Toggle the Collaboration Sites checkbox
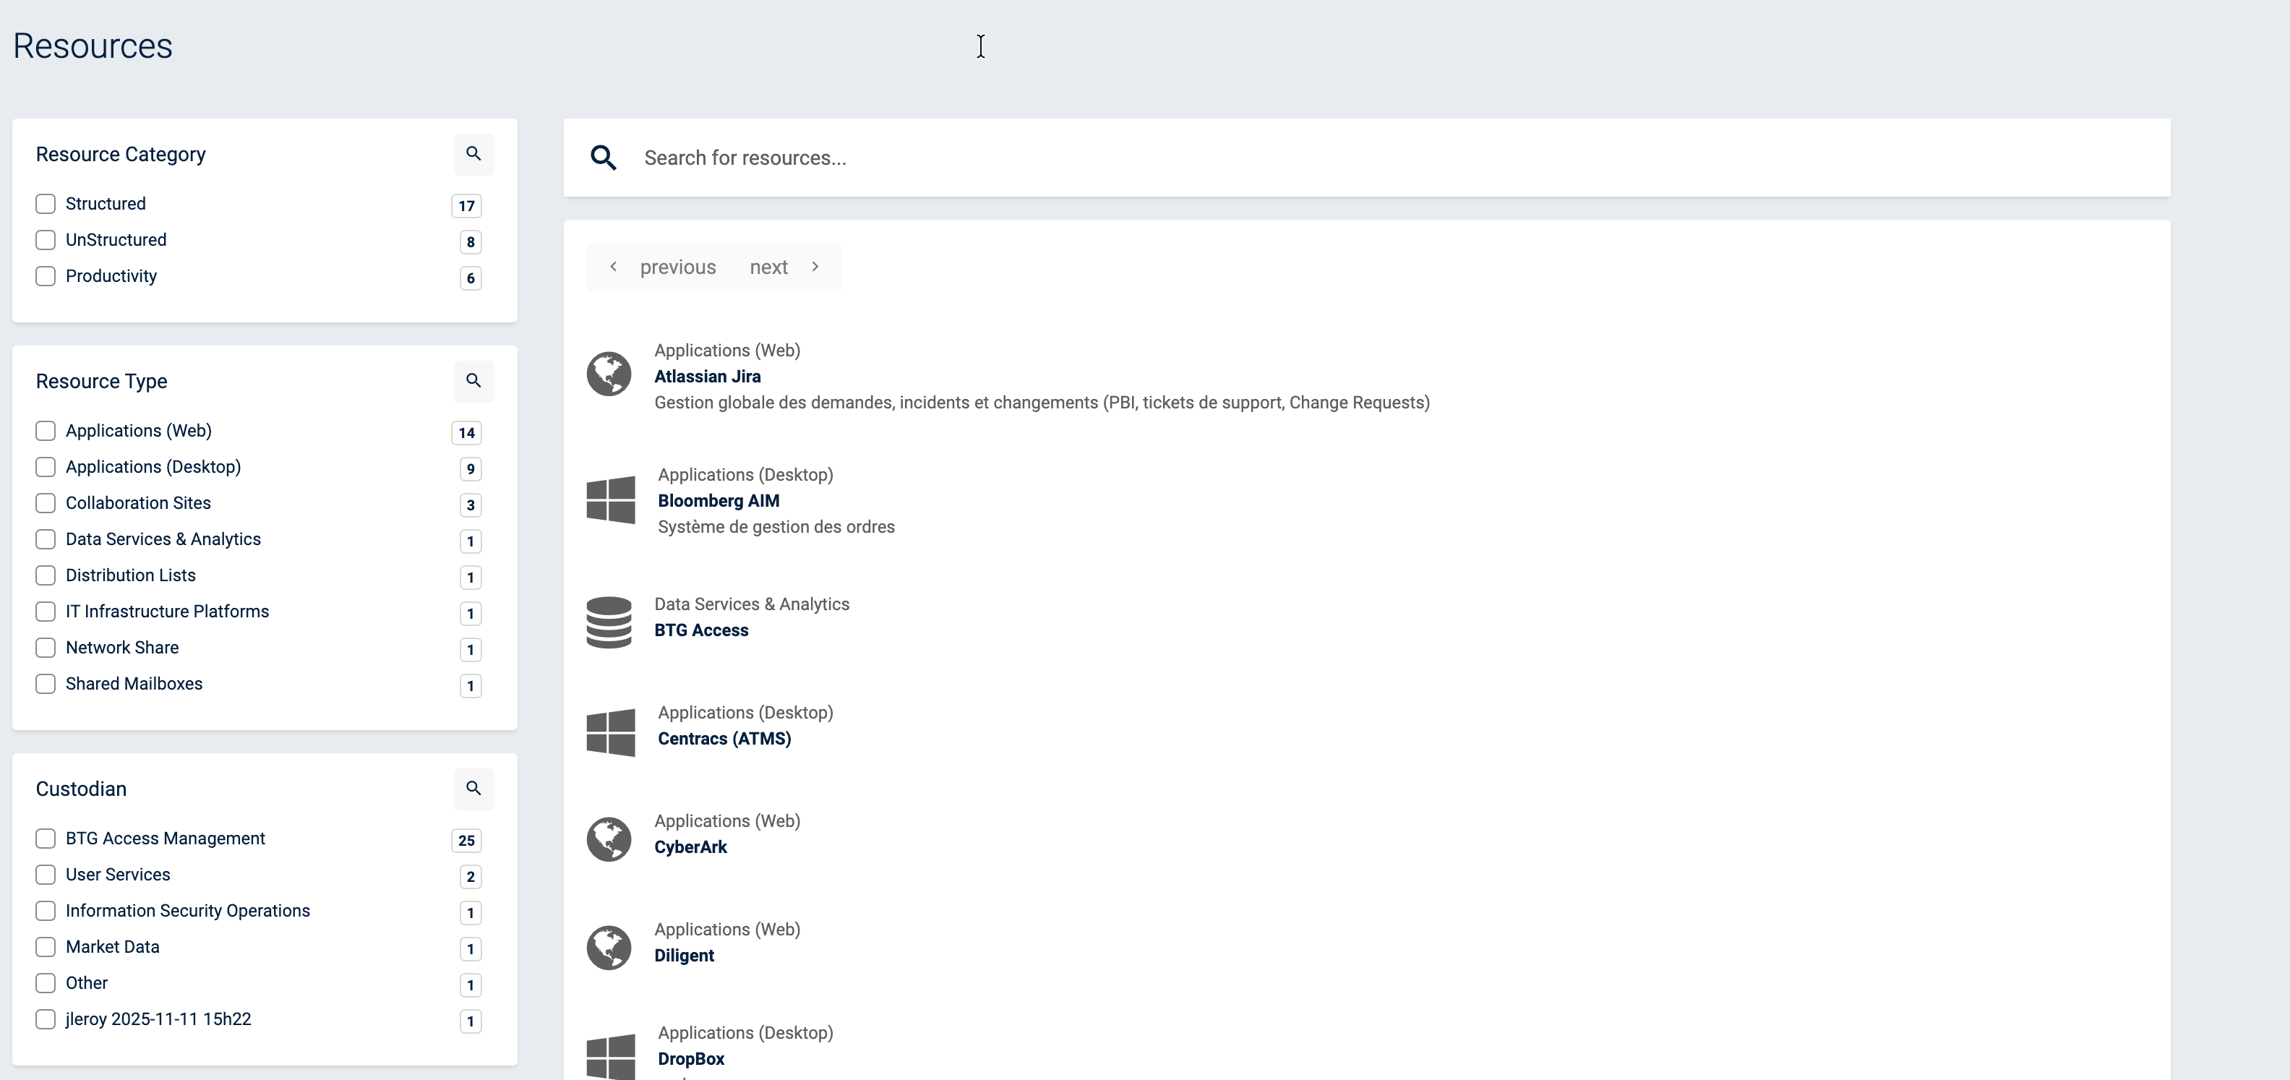 [46, 503]
